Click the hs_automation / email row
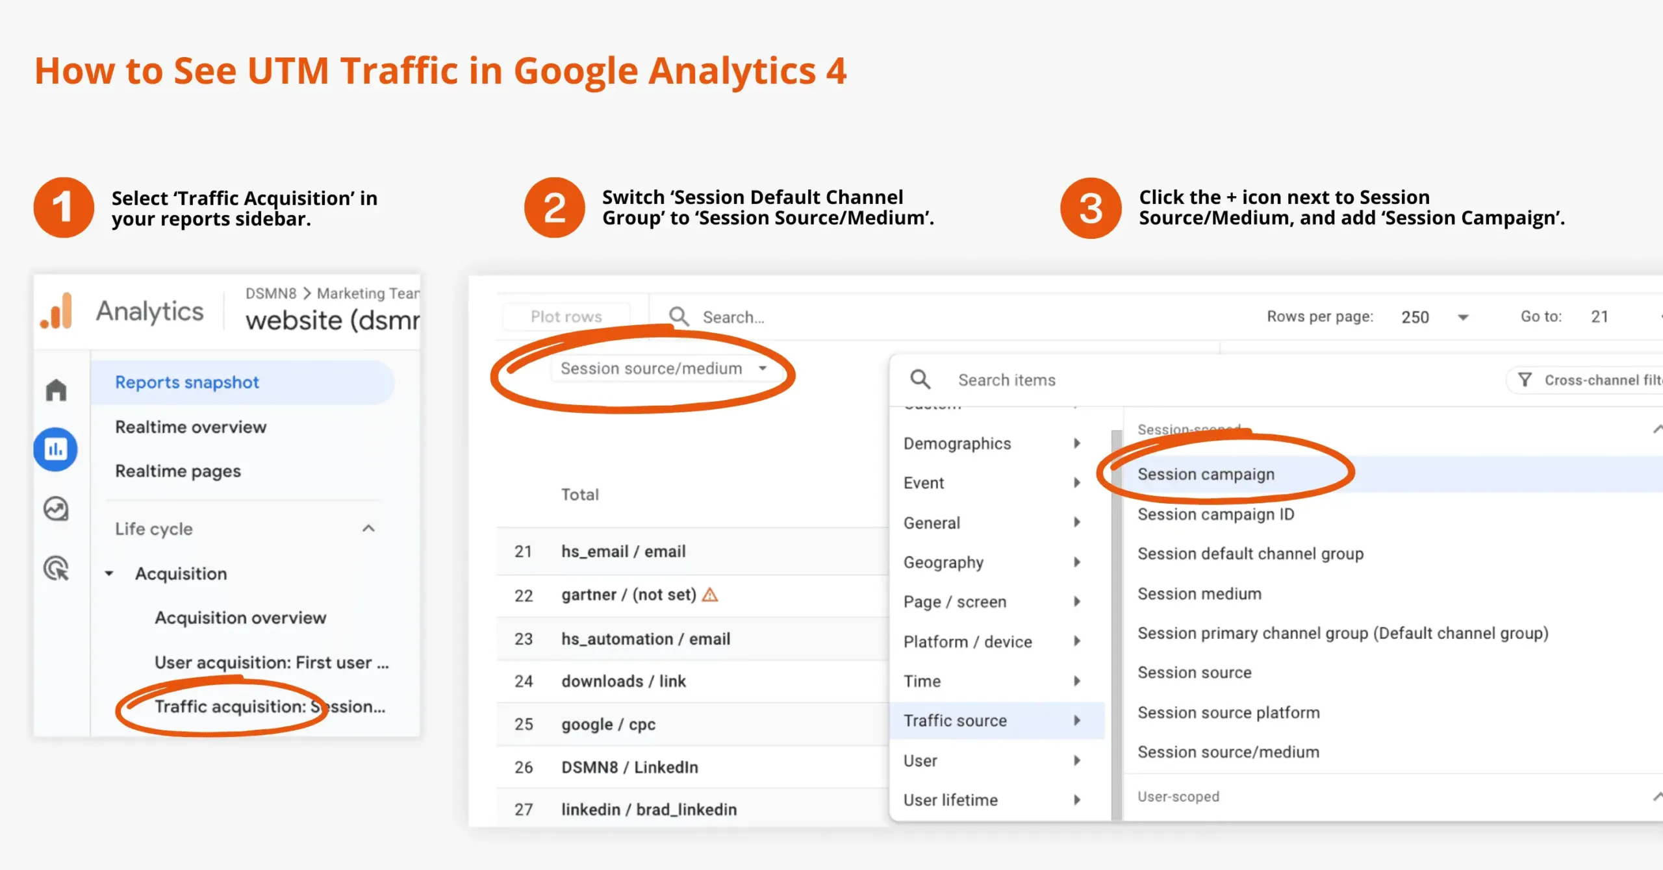Viewport: 1663px width, 870px height. coord(692,639)
